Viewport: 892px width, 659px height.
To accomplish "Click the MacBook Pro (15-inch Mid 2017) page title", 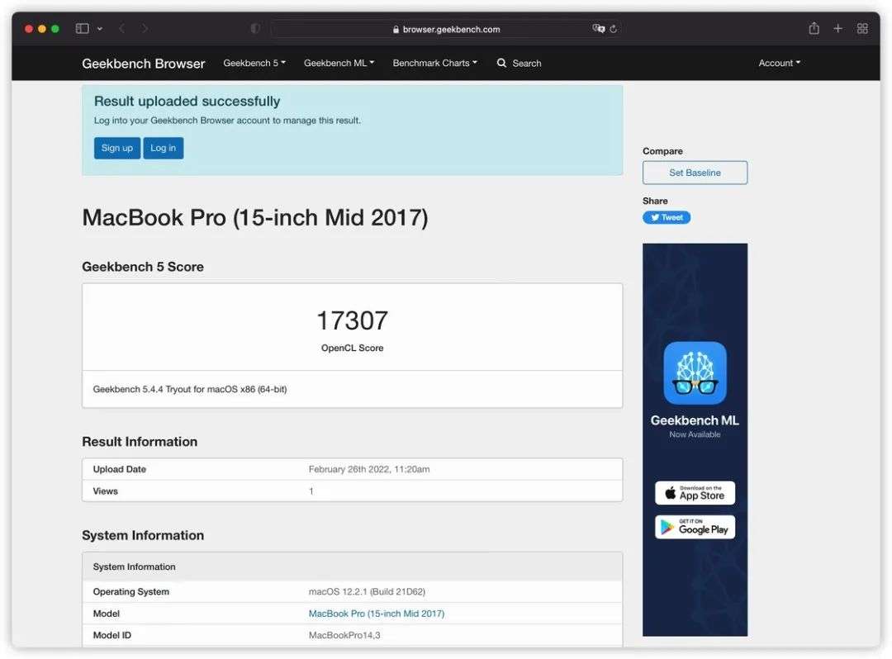I will 255,218.
